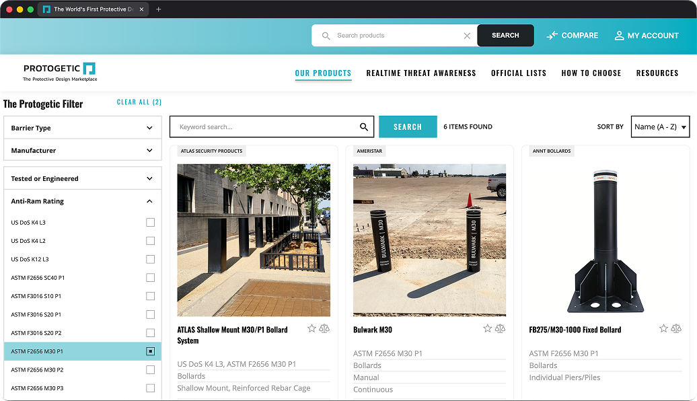Image resolution: width=697 pixels, height=401 pixels.
Task: Check US DoS K4 L2 rating
Action: coord(150,241)
